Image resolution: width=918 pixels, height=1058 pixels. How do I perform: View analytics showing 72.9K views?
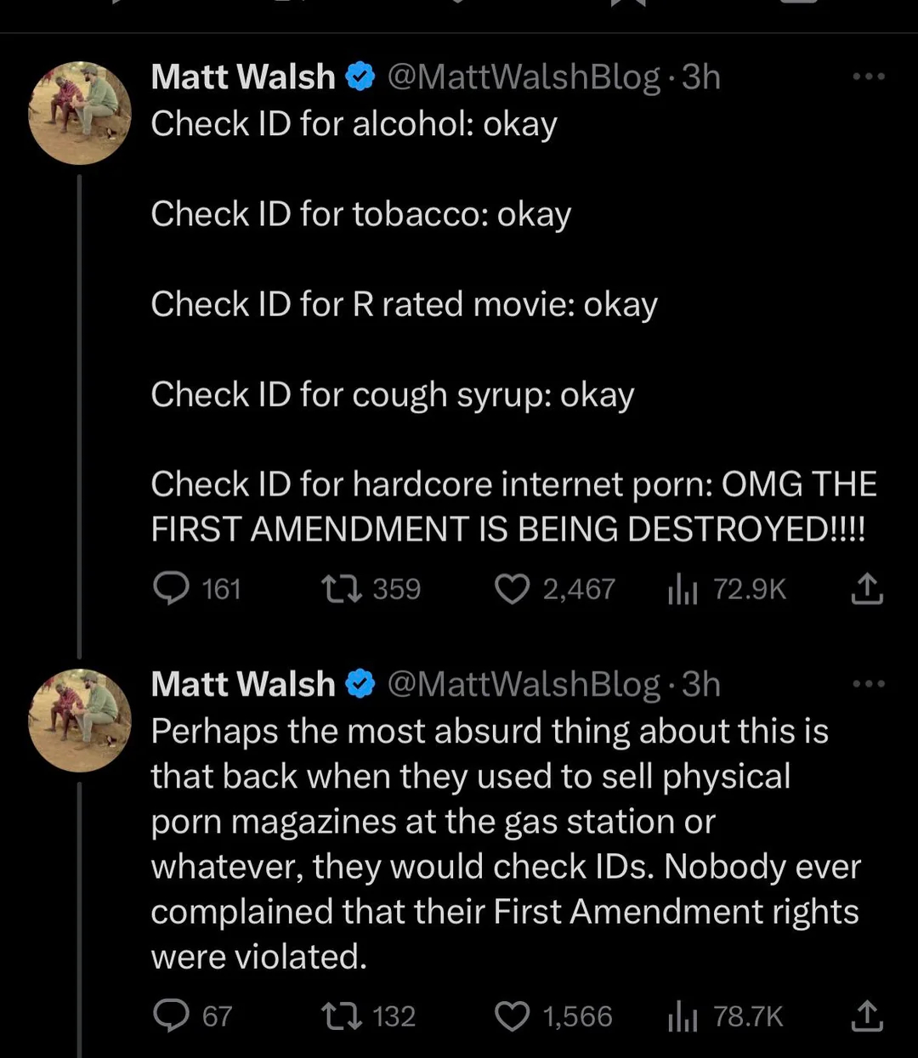(683, 588)
